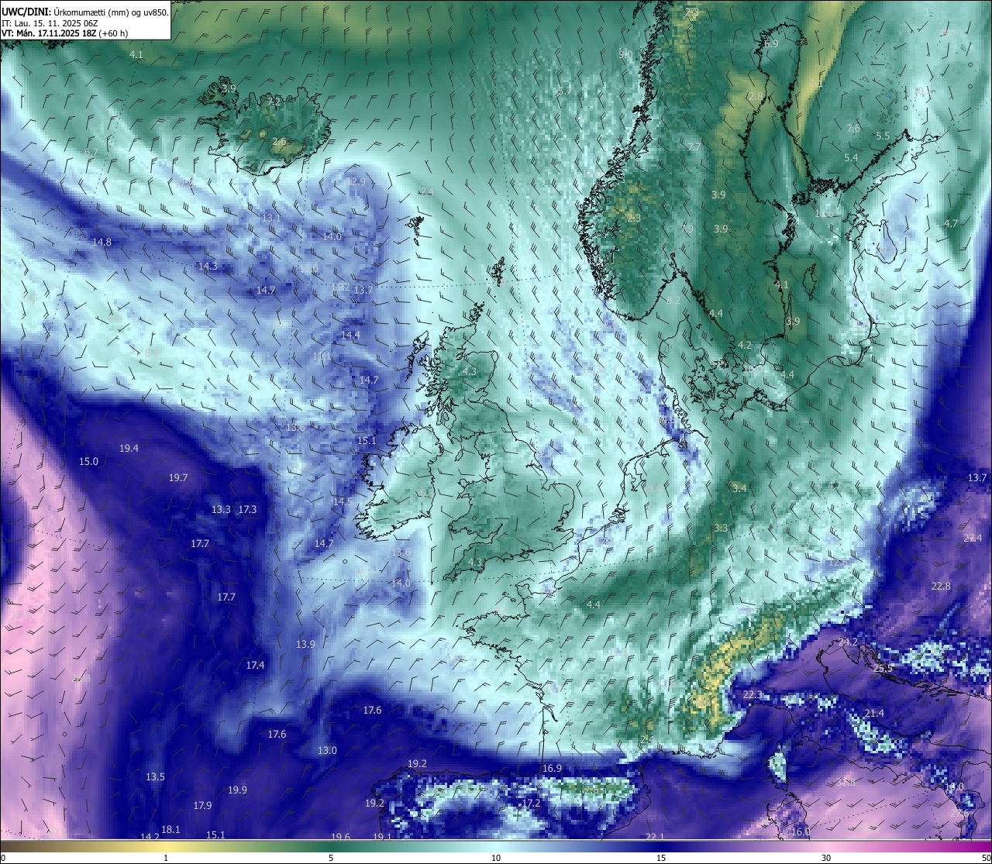Click the map value 5.4
Screen dimensions: 992x864
851,157
